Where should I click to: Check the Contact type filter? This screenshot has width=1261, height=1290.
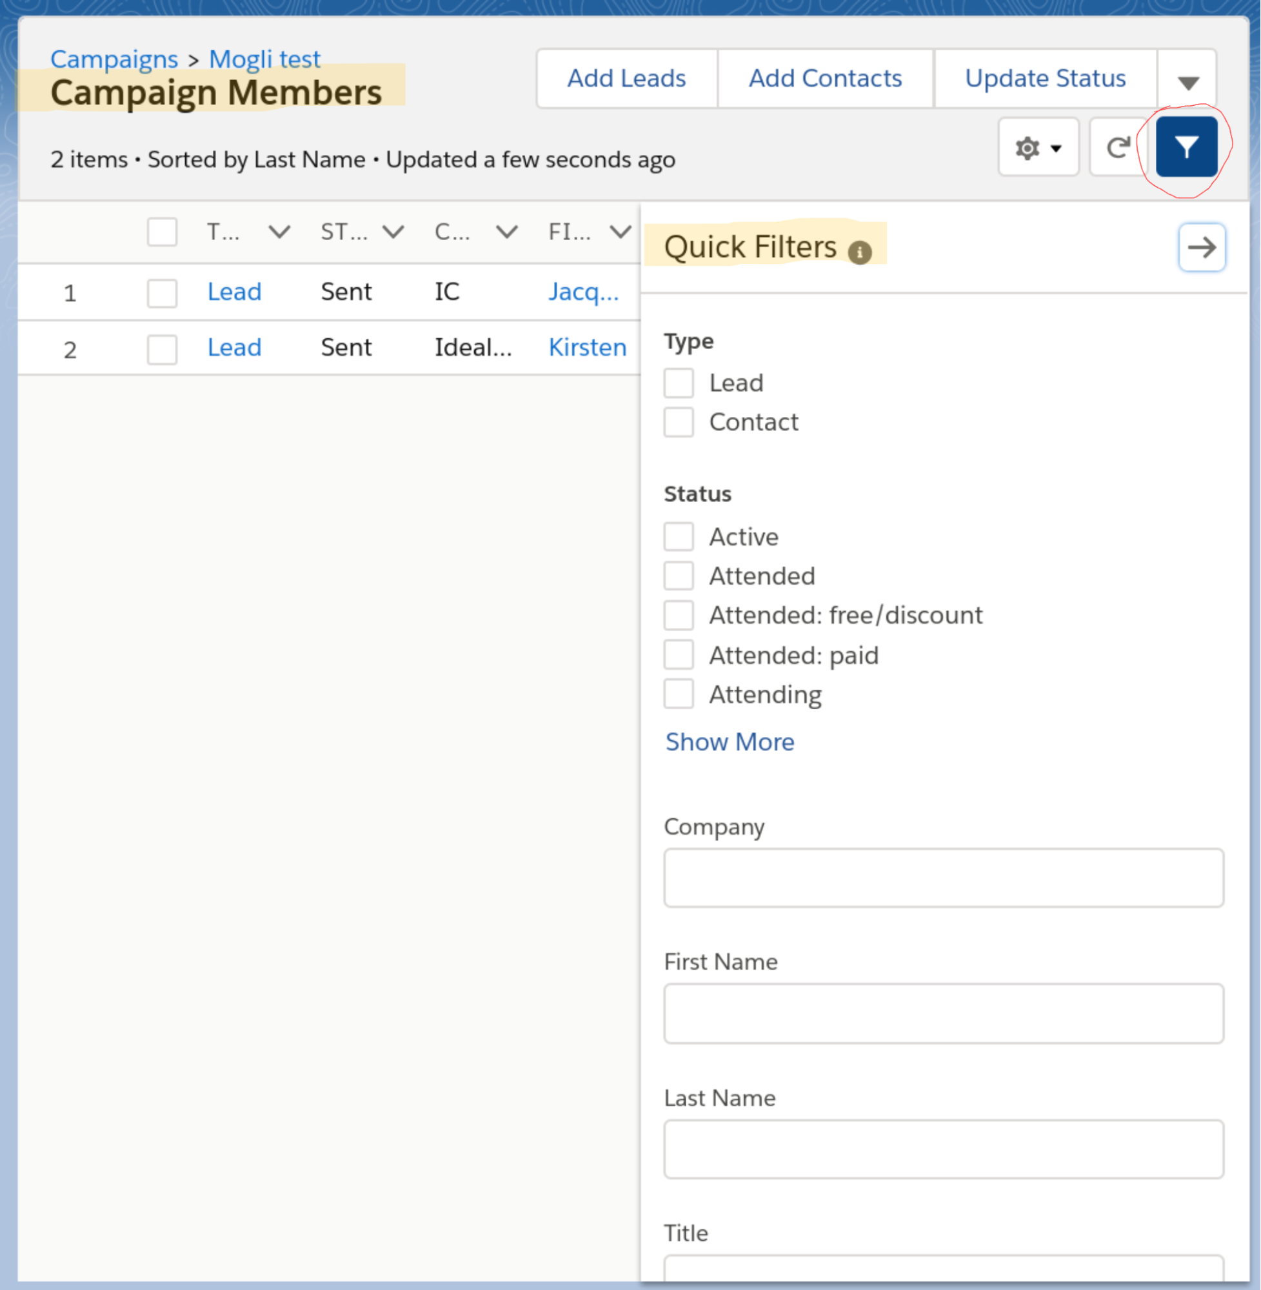tap(678, 422)
